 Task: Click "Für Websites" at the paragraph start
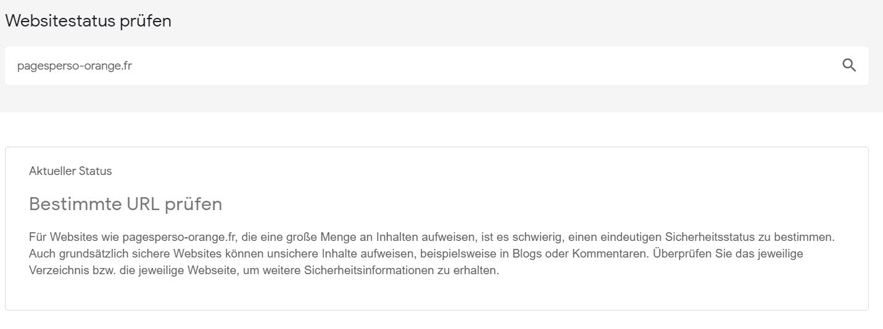(x=60, y=237)
